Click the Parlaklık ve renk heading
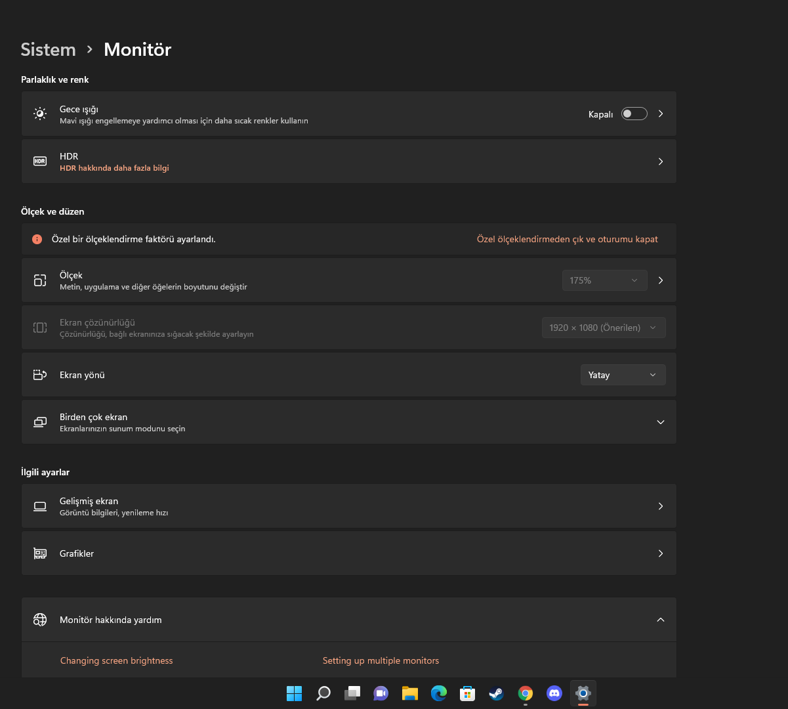Screen dimensions: 788x709 [55, 79]
